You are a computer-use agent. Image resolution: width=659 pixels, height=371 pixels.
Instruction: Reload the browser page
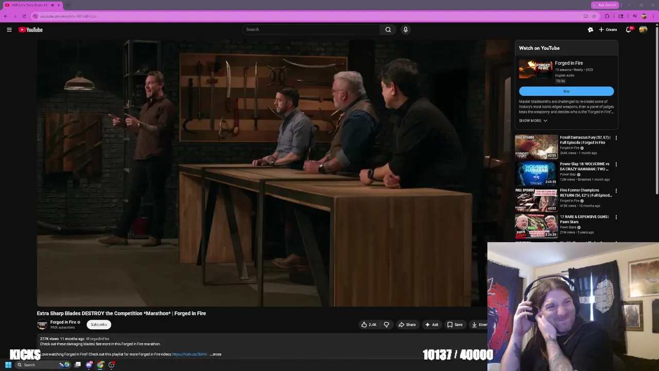(x=24, y=16)
